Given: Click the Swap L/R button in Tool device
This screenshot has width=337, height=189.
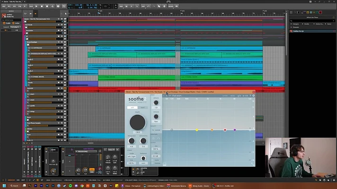Looking at the screenshot, I should 111,149.
